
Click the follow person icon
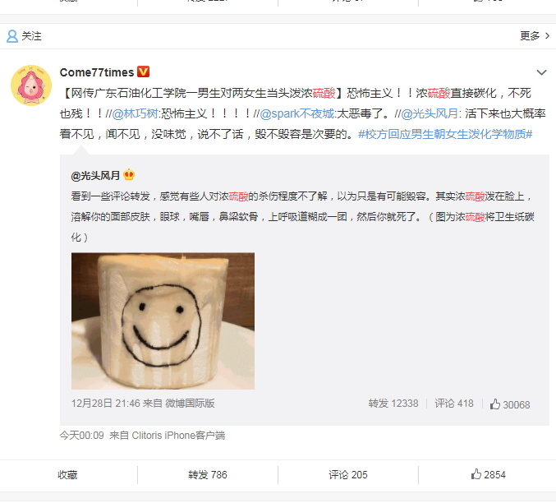click(12, 36)
